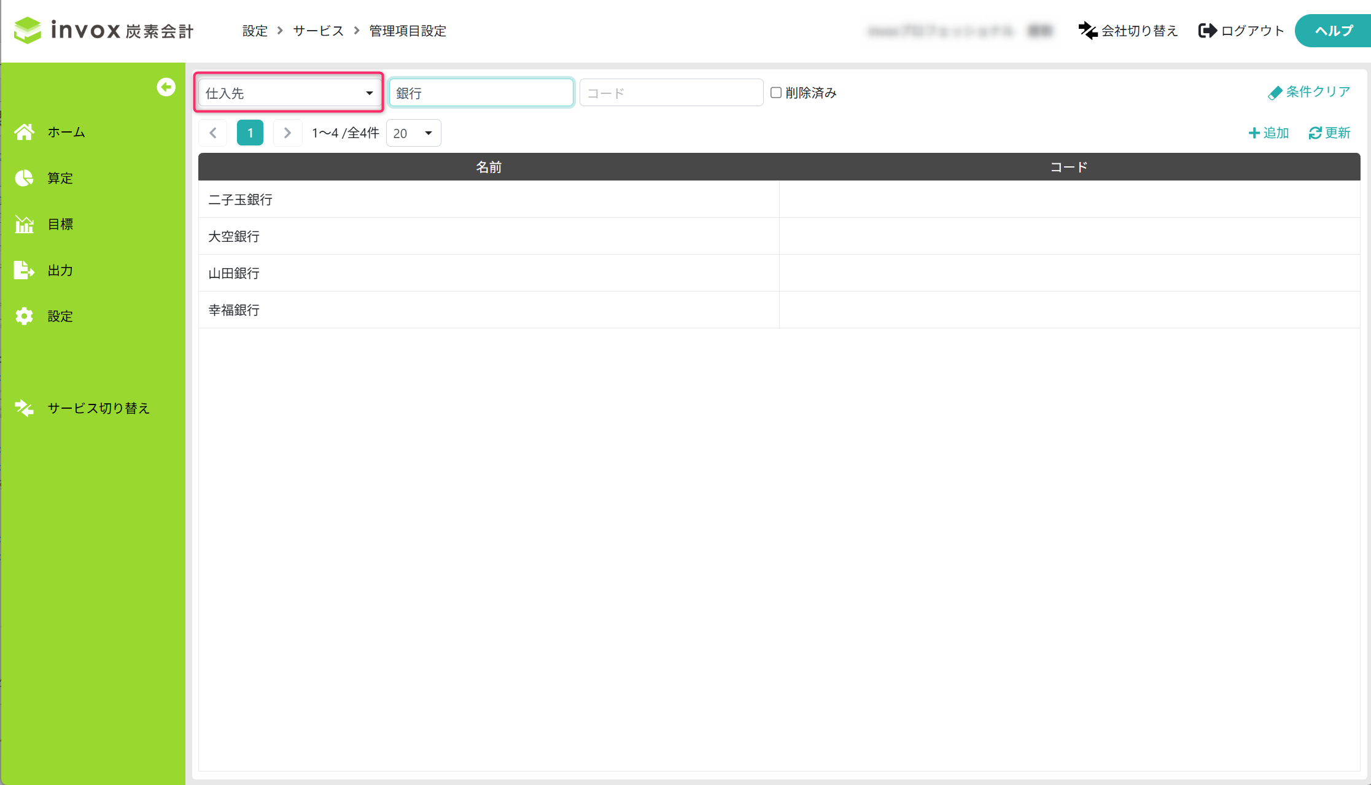This screenshot has width=1371, height=785.
Task: Expand the 20 items-per-page dropdown
Action: (413, 133)
